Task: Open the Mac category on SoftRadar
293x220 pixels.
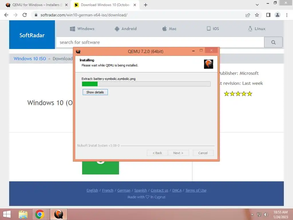Action: pyautogui.click(x=169, y=29)
